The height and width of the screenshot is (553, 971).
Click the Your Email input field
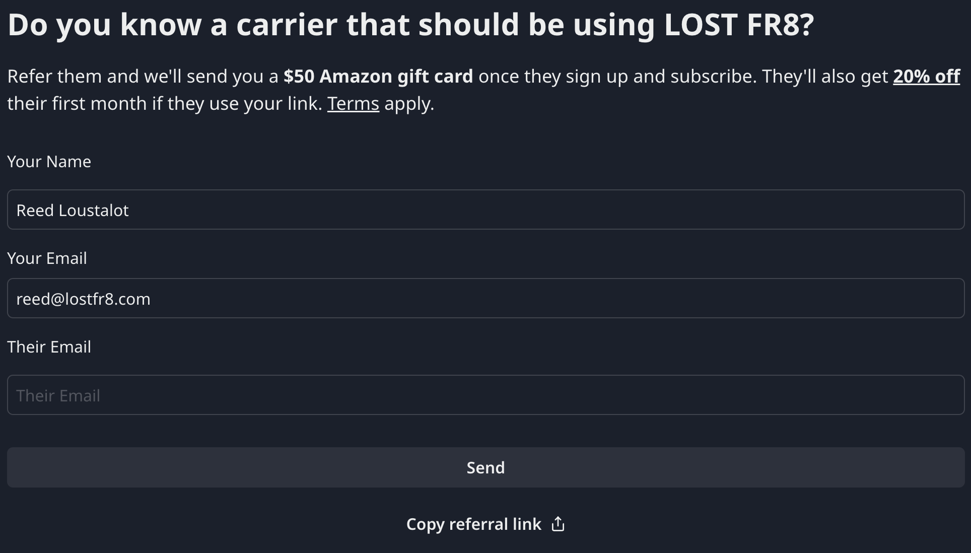pos(485,298)
